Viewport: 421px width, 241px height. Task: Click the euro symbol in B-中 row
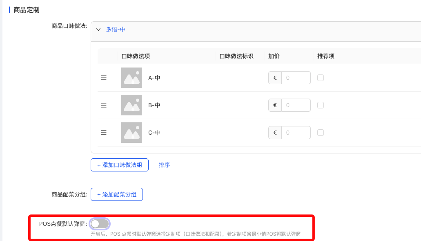275,105
